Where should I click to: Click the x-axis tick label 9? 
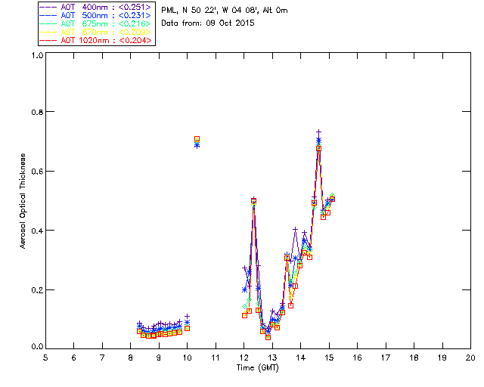[x=159, y=358]
